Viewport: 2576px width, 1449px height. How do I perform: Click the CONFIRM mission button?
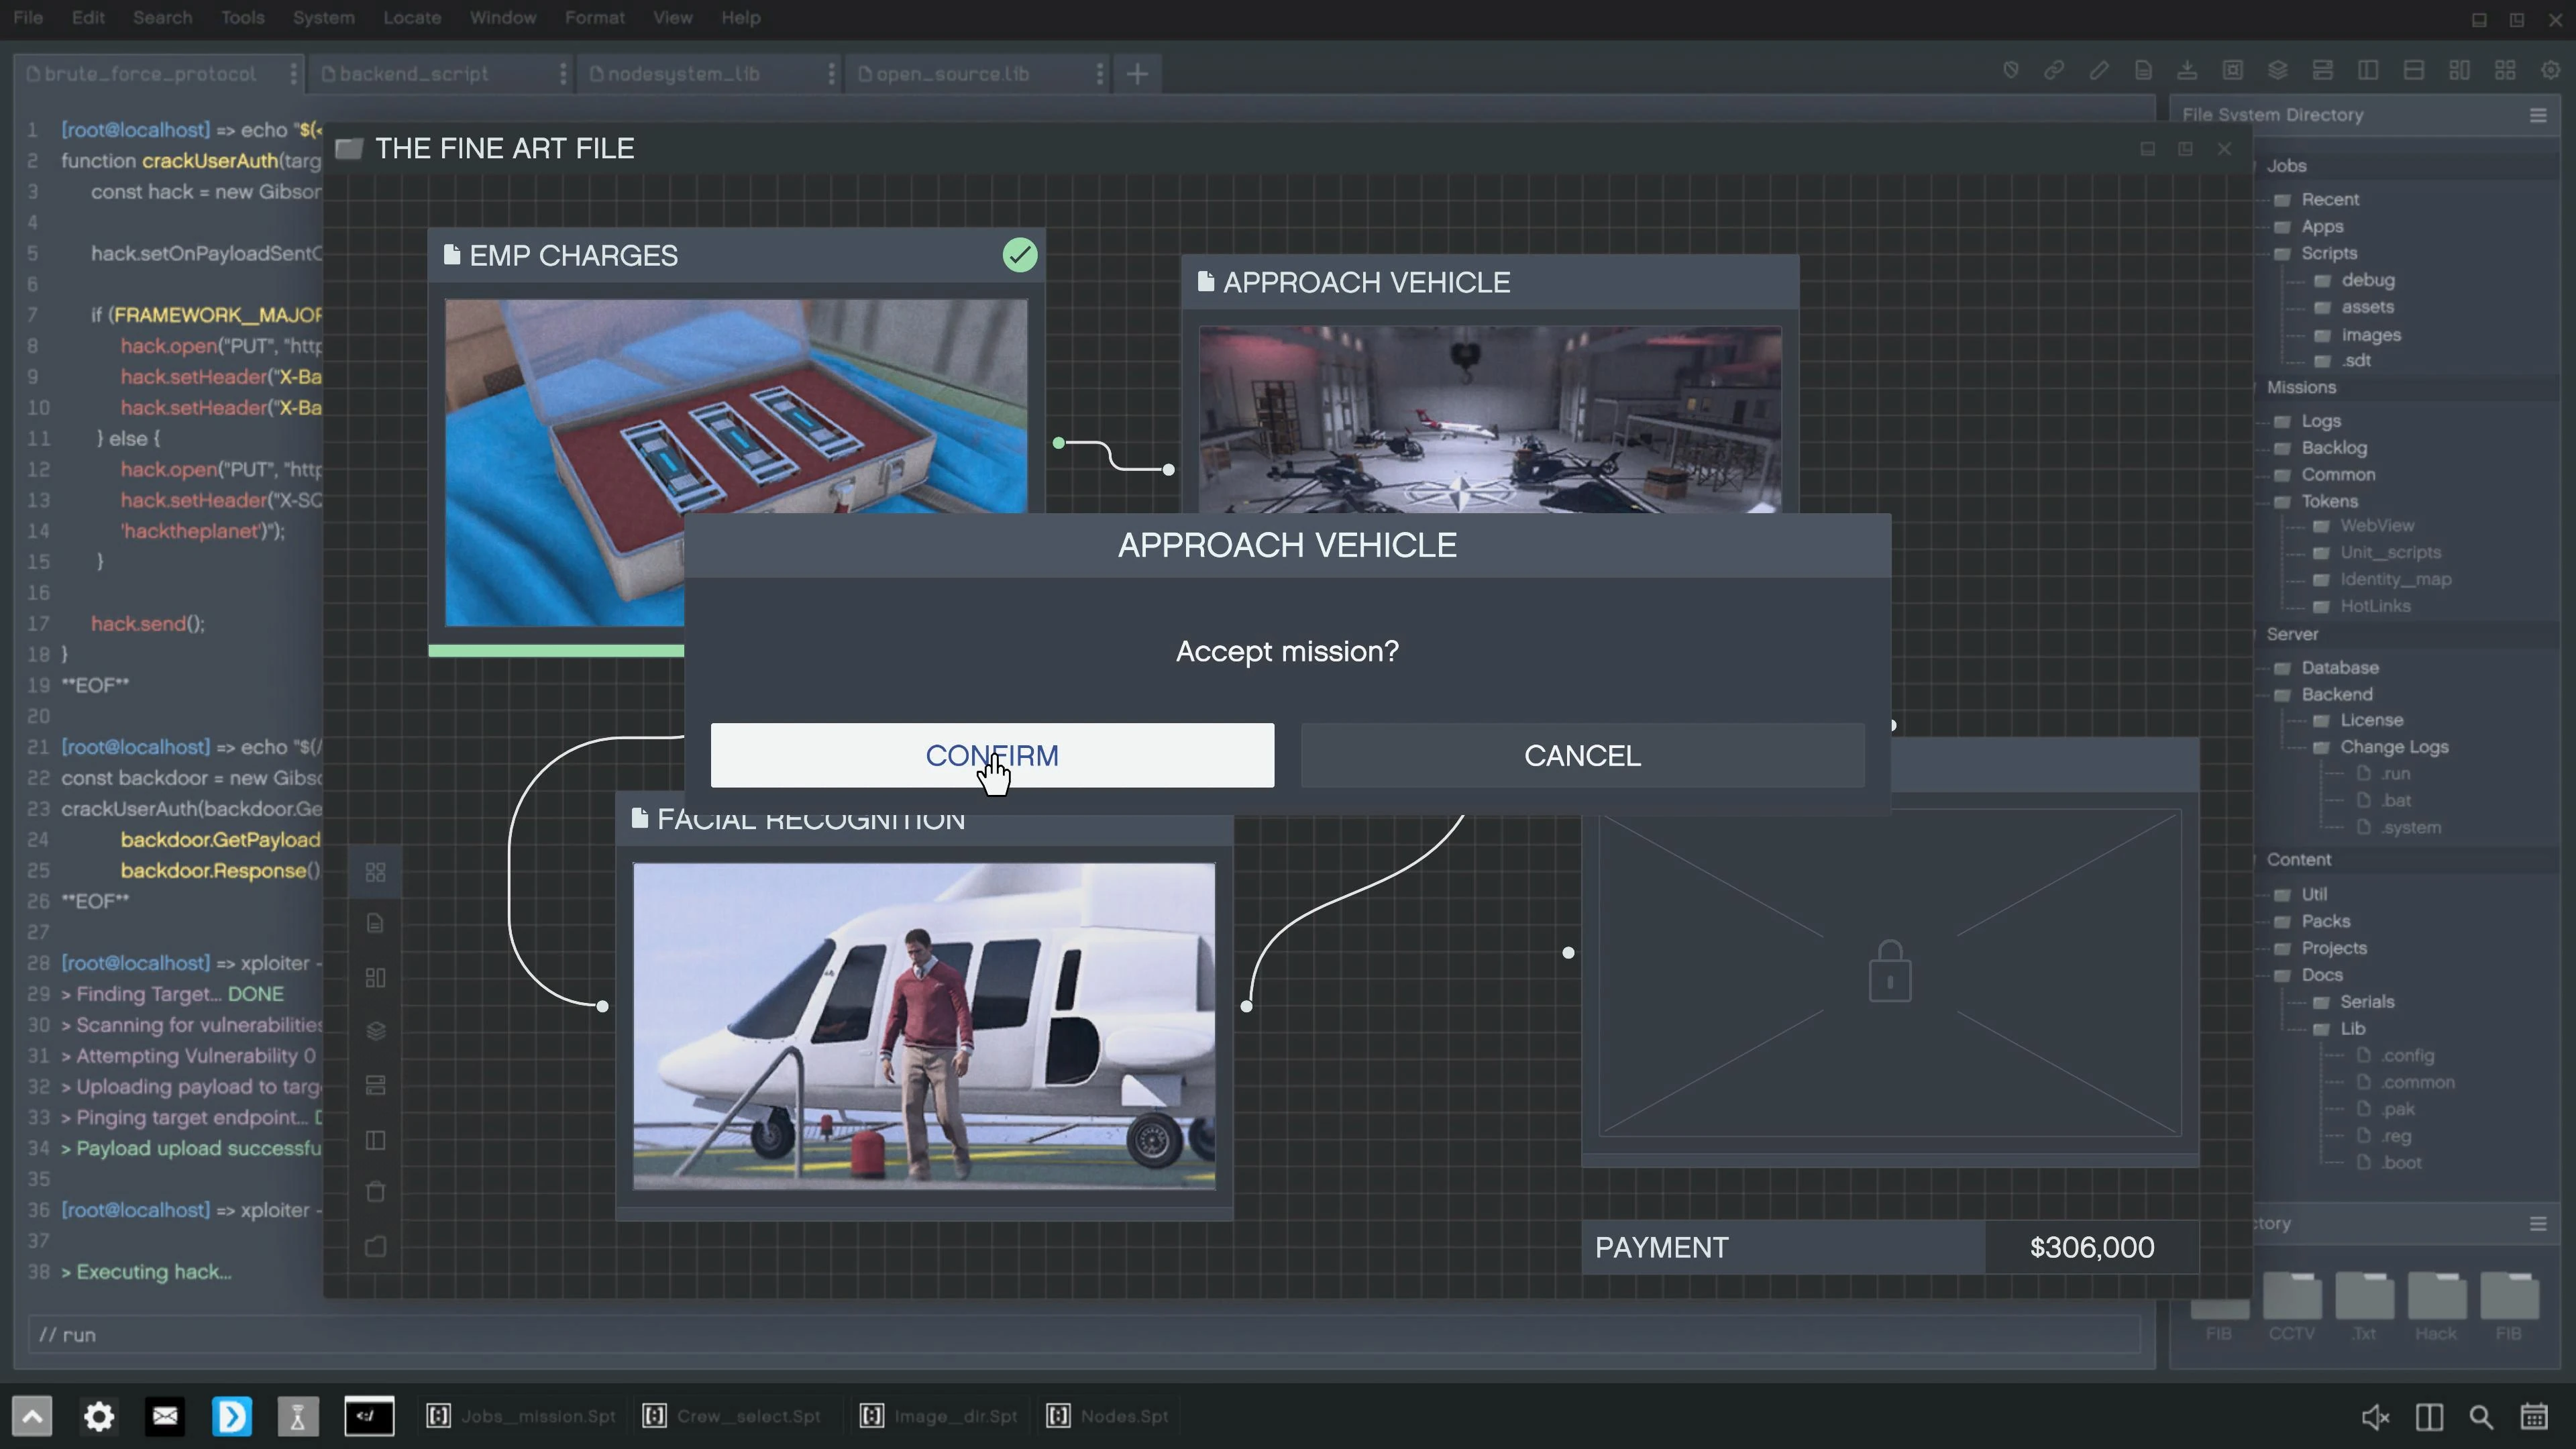pos(991,755)
